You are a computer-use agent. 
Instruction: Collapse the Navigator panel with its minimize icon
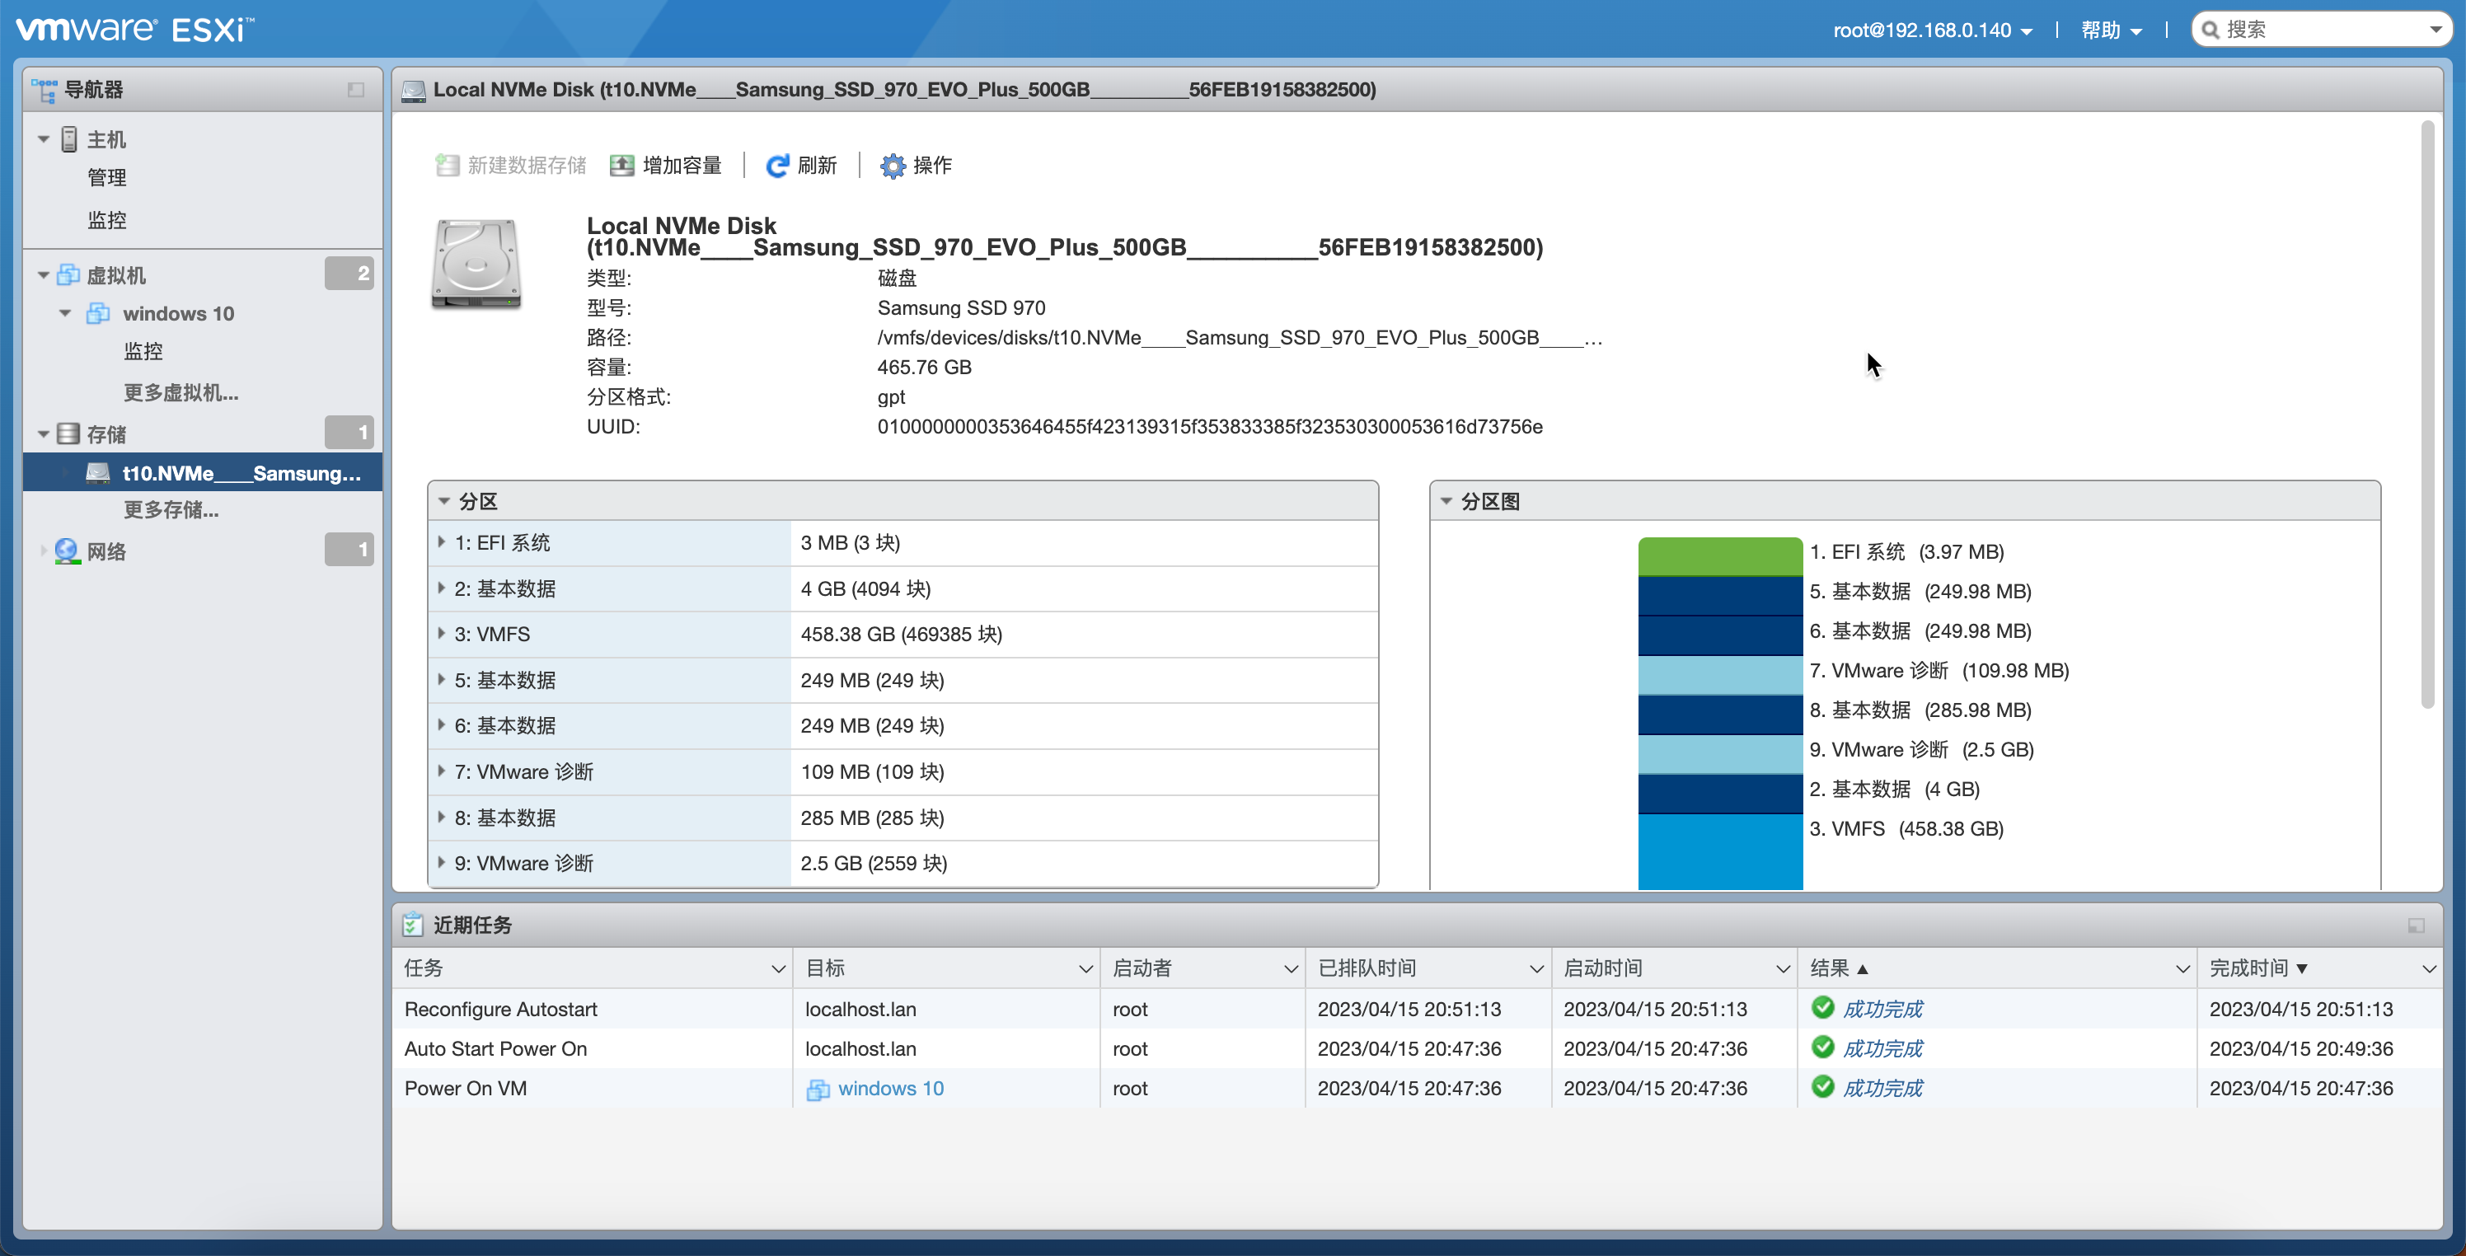(x=356, y=90)
